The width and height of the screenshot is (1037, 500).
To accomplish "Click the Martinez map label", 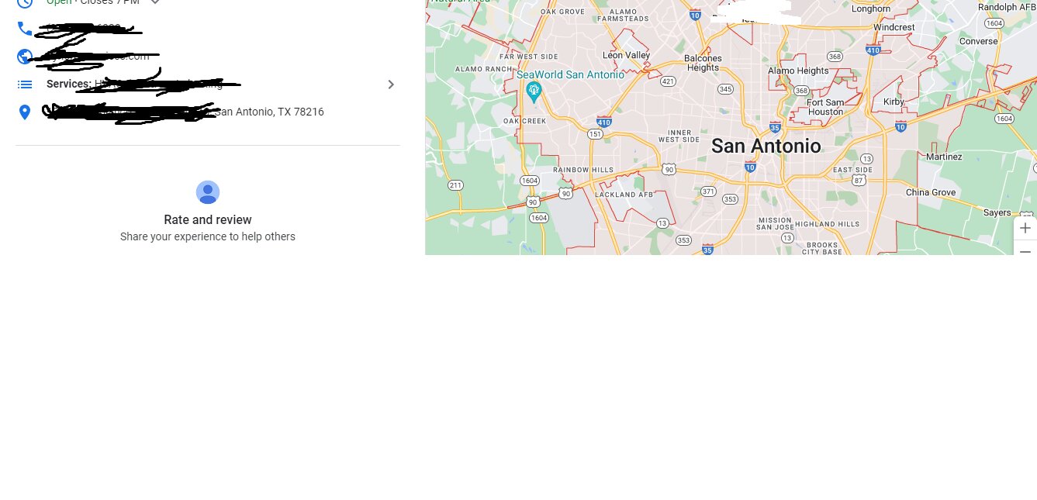I will (x=944, y=157).
